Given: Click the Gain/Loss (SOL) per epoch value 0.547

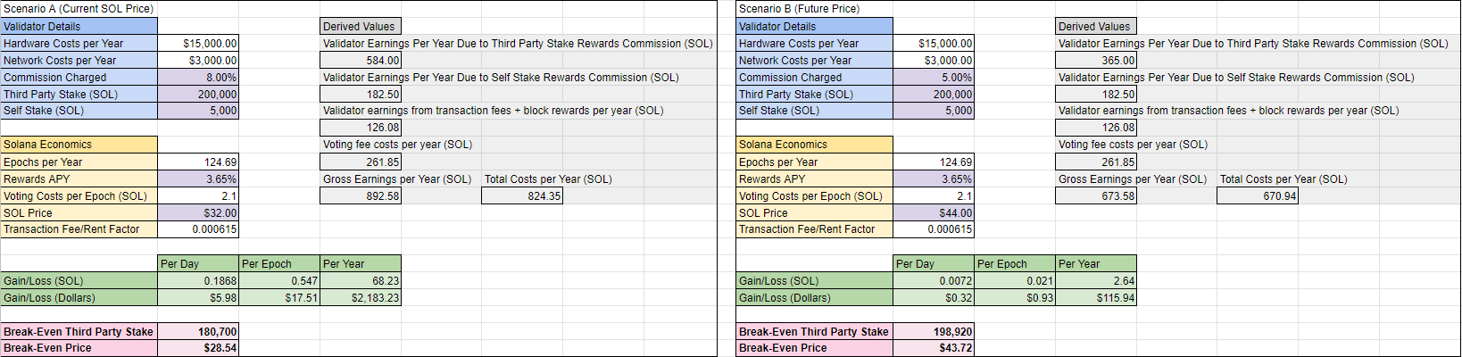Looking at the screenshot, I should pos(279,281).
